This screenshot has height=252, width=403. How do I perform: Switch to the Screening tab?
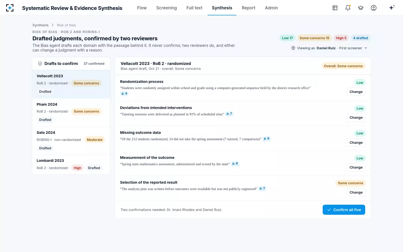coord(167,8)
